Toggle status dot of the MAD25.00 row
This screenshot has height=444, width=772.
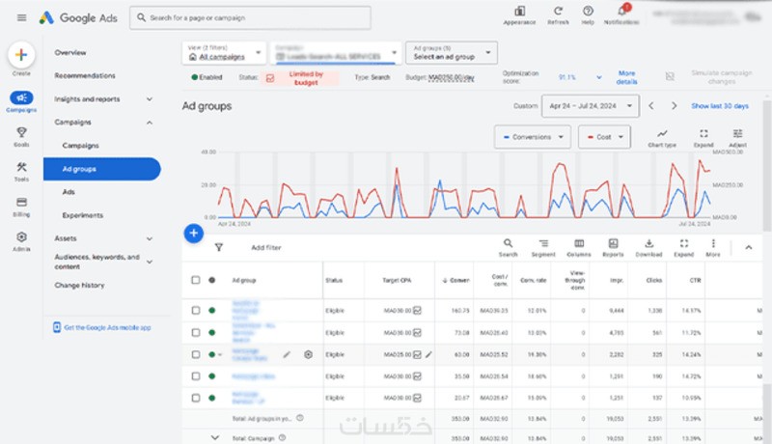click(211, 354)
